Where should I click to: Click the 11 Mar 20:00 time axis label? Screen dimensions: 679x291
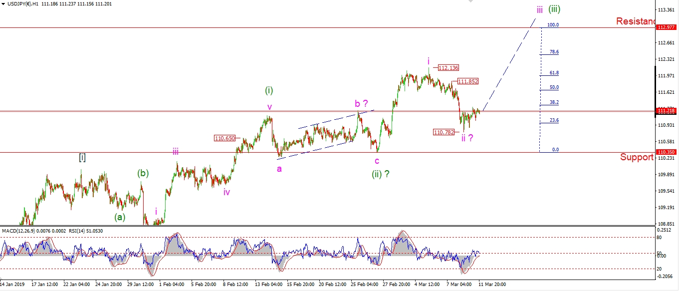(x=491, y=284)
